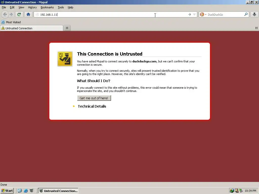Minimize the Mypal window

pyautogui.click(x=248, y=2)
